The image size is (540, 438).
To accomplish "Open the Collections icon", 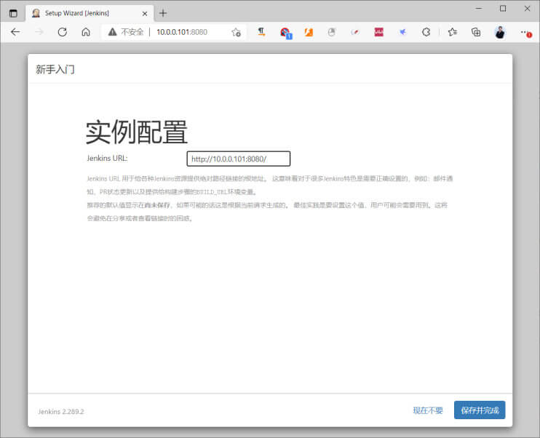I will click(476, 32).
